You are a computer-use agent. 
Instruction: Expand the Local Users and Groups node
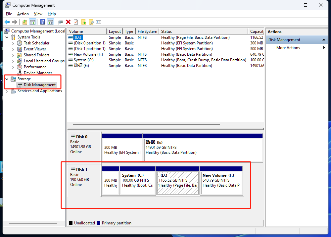click(13, 61)
